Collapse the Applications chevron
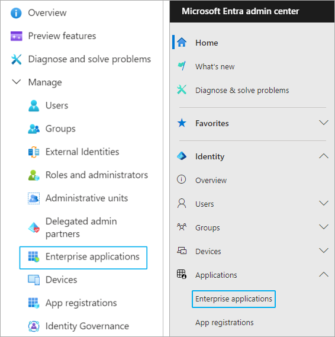335x337 pixels. click(x=324, y=274)
